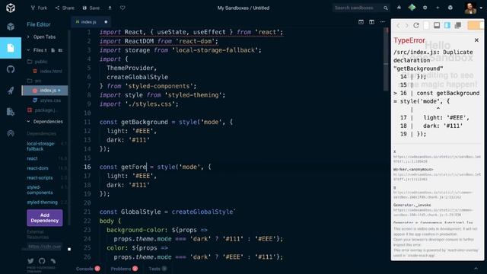This screenshot has height=274, width=487.
Task: Click the Search sandboxes field
Action: click(357, 8)
